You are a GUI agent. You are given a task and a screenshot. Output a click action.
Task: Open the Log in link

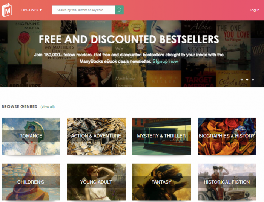point(255,10)
